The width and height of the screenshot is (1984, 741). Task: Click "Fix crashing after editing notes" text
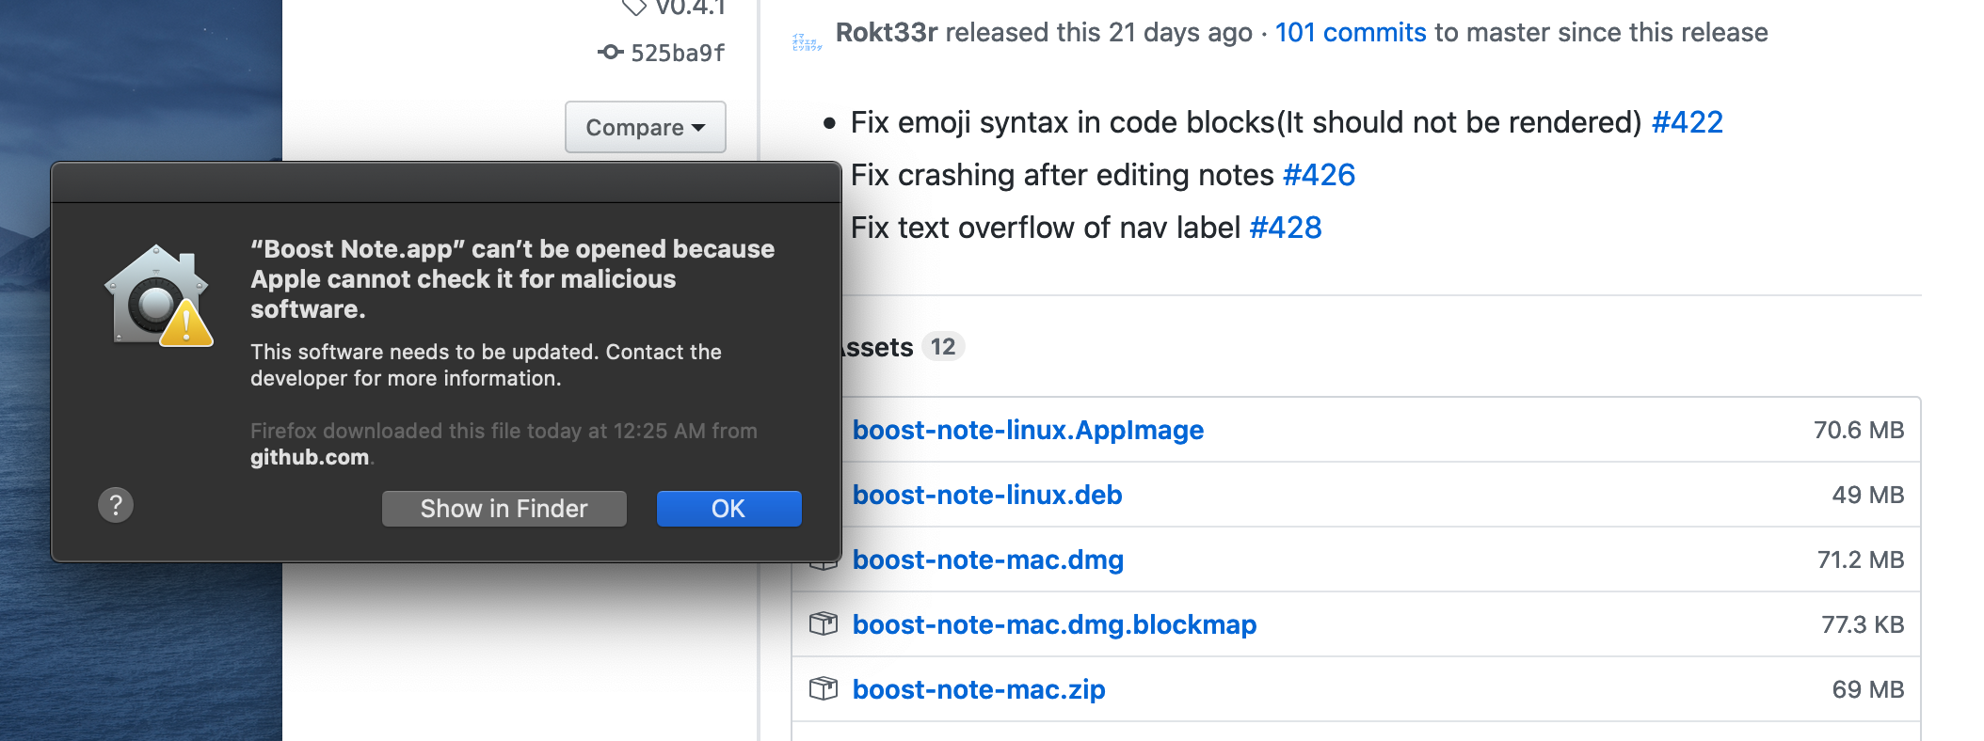point(1062,175)
